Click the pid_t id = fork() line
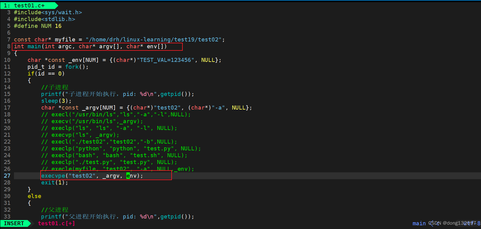481x229 pixels. (58, 67)
